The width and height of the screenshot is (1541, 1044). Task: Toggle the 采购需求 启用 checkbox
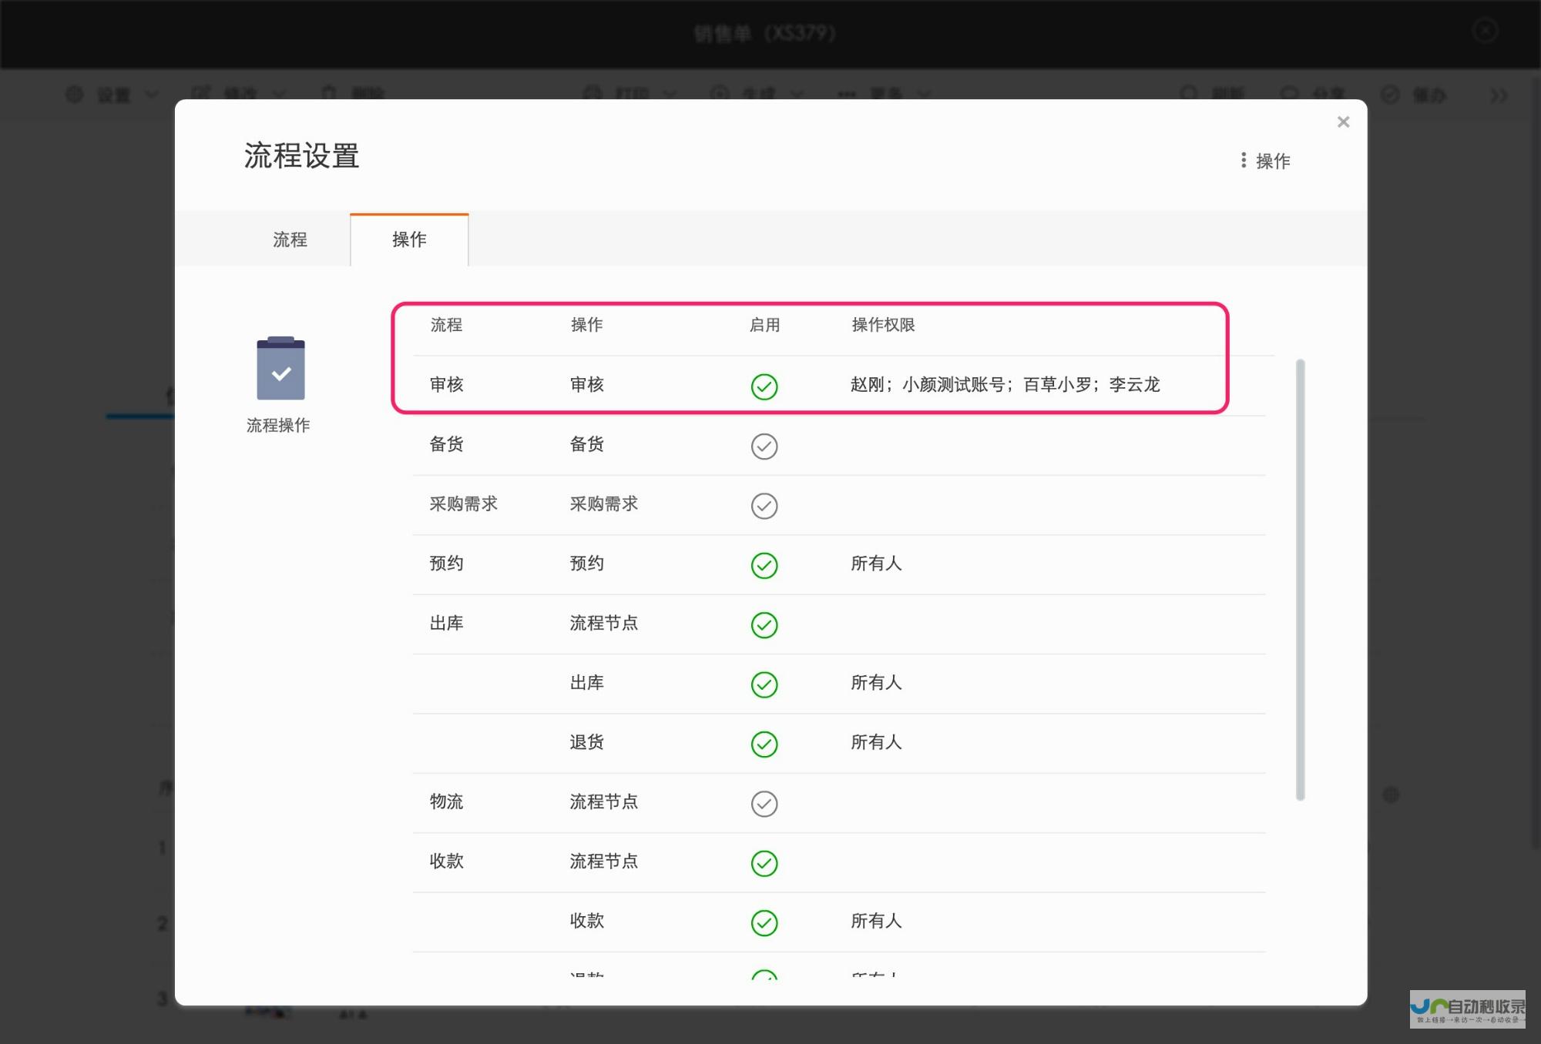764,504
